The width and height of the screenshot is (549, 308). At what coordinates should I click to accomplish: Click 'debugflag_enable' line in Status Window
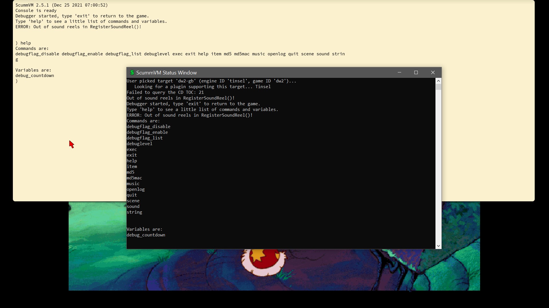point(147,132)
